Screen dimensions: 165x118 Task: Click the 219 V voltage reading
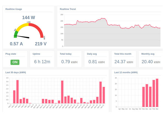(41, 44)
